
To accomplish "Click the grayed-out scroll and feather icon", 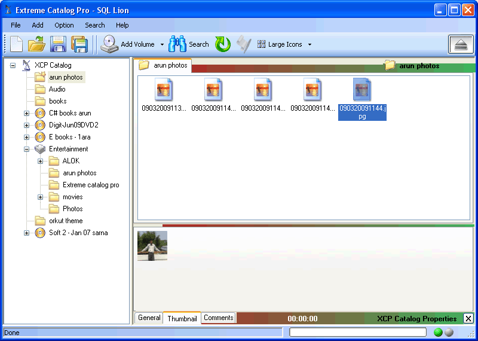I will (244, 45).
